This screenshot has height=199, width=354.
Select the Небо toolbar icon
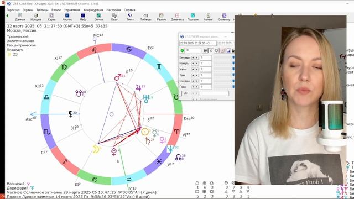point(83,17)
